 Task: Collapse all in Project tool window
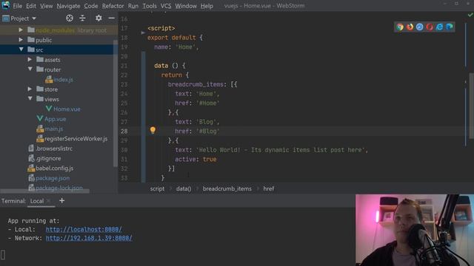pyautogui.click(x=82, y=18)
